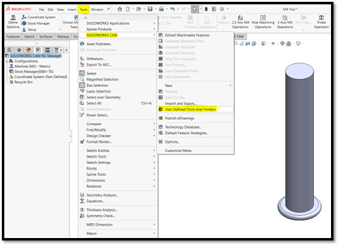Image resolution: width=339 pixels, height=246 pixels.
Task: Open the Edit menu
Action: click(50, 10)
